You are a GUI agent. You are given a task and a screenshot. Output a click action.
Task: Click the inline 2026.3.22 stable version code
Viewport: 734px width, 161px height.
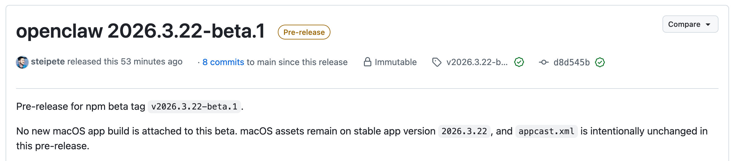point(464,131)
